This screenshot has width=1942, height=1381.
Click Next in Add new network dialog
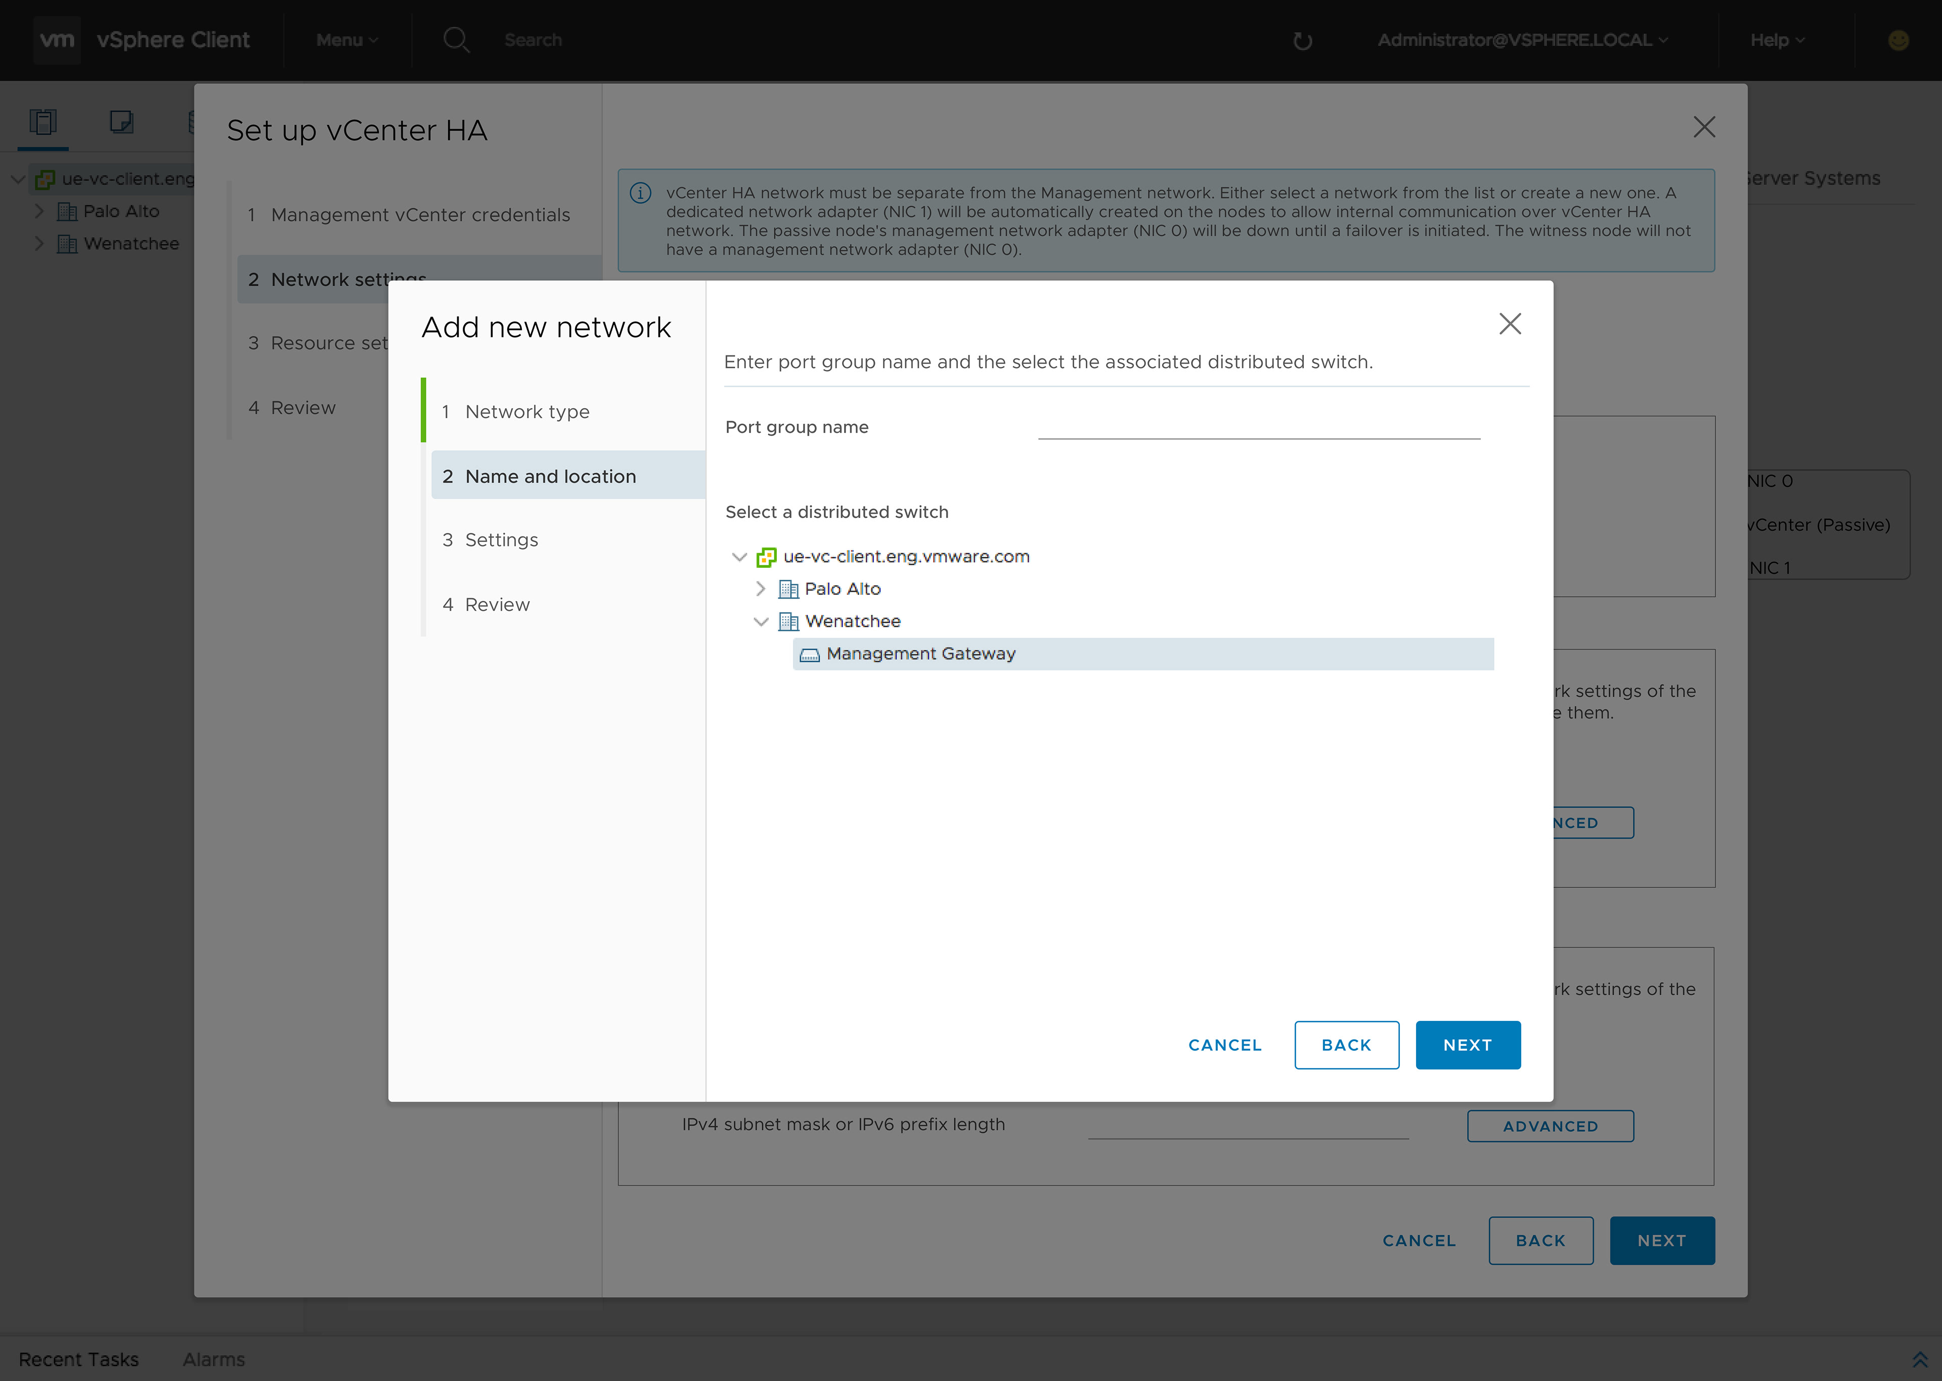(x=1468, y=1045)
